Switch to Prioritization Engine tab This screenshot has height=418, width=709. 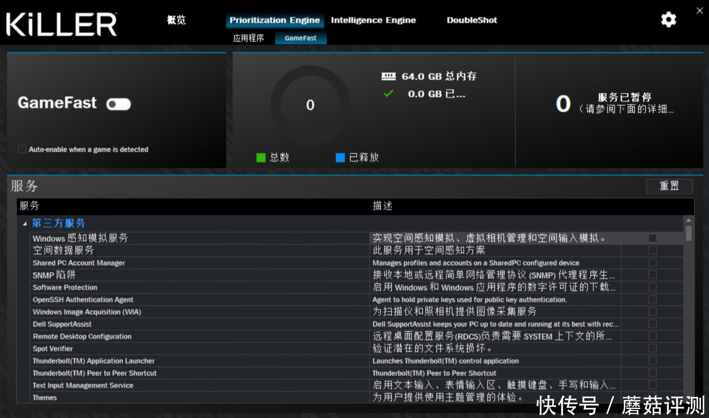(275, 20)
